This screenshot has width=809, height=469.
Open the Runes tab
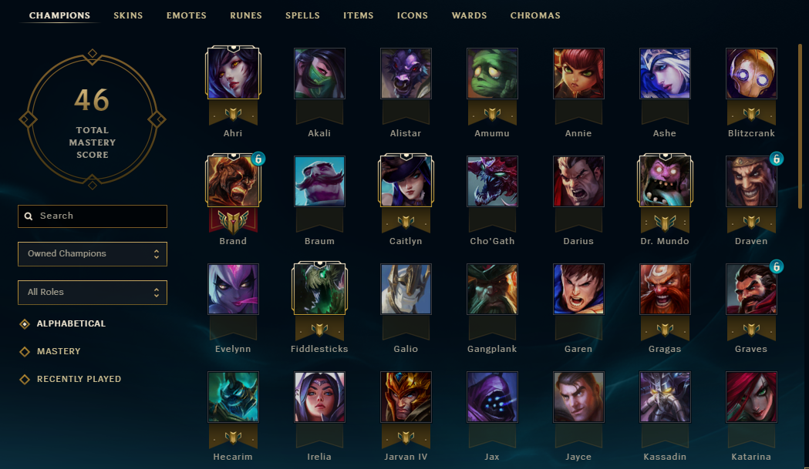point(245,15)
